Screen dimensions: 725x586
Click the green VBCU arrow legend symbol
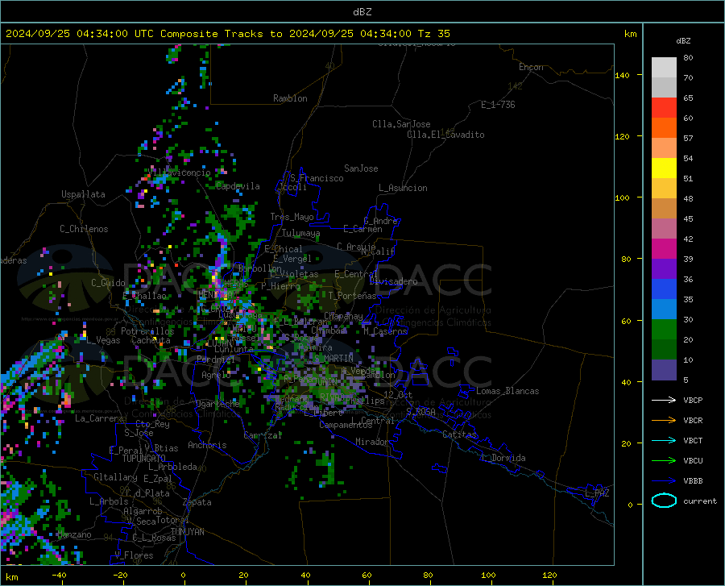[x=664, y=461]
